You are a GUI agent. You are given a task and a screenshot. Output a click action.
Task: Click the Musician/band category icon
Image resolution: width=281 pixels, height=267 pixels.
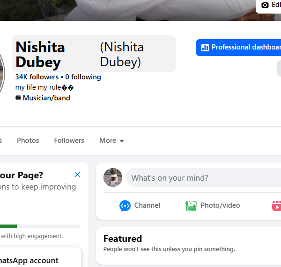coord(18,98)
